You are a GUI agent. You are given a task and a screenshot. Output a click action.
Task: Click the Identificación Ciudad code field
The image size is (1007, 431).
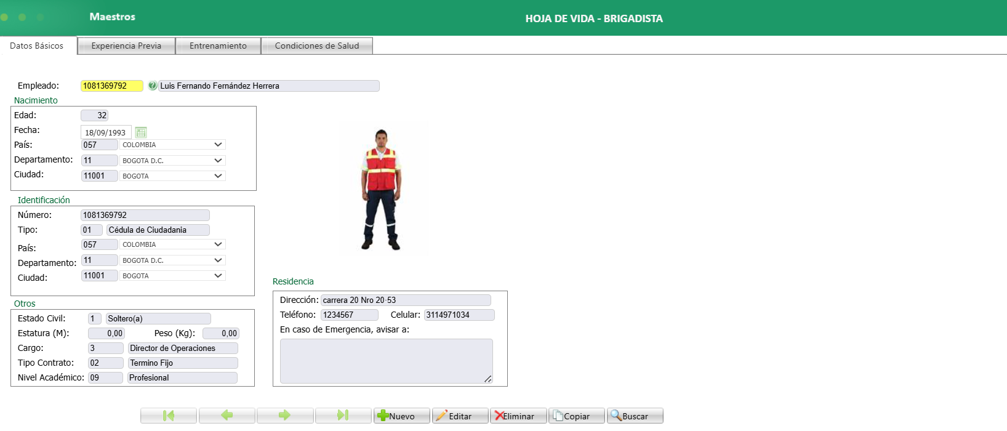[x=100, y=275]
